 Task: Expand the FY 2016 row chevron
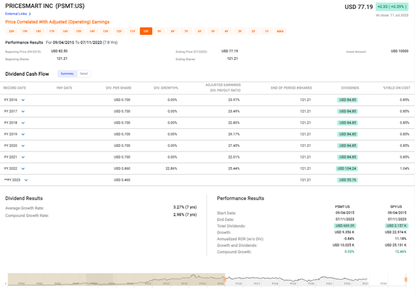click(x=23, y=100)
